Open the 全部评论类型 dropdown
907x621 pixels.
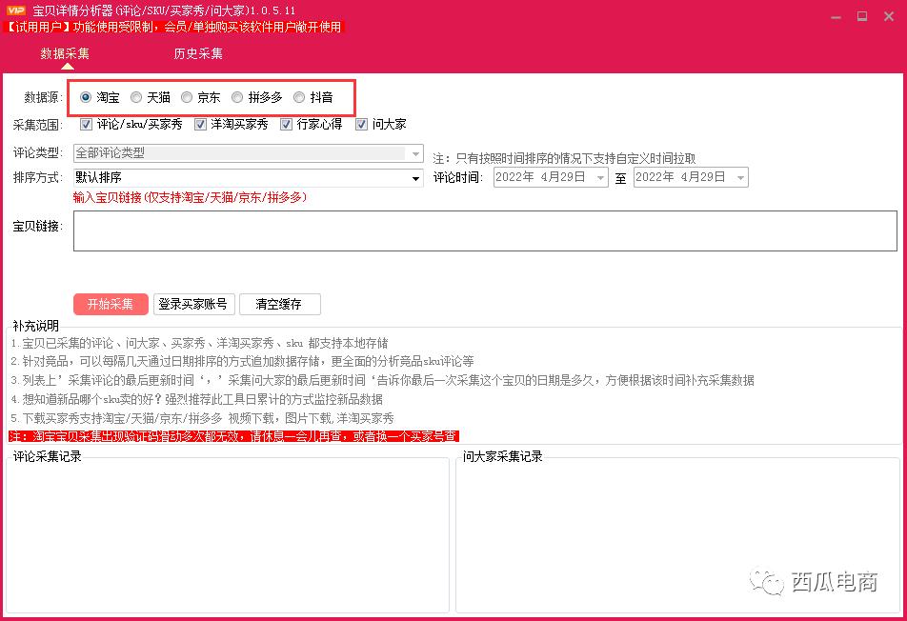coord(413,153)
